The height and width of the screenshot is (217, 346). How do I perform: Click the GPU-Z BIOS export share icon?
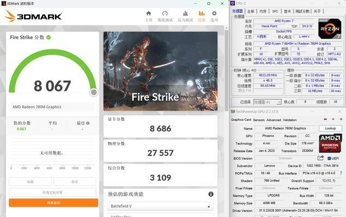point(320,158)
